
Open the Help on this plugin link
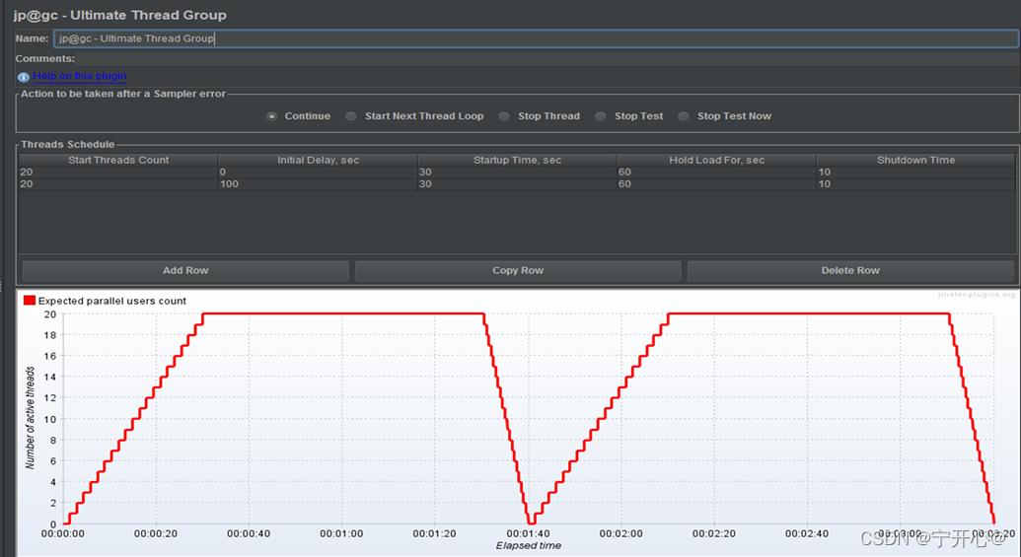[80, 76]
